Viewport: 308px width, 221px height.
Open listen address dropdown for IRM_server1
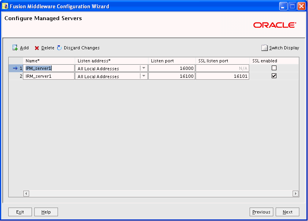tap(144, 76)
